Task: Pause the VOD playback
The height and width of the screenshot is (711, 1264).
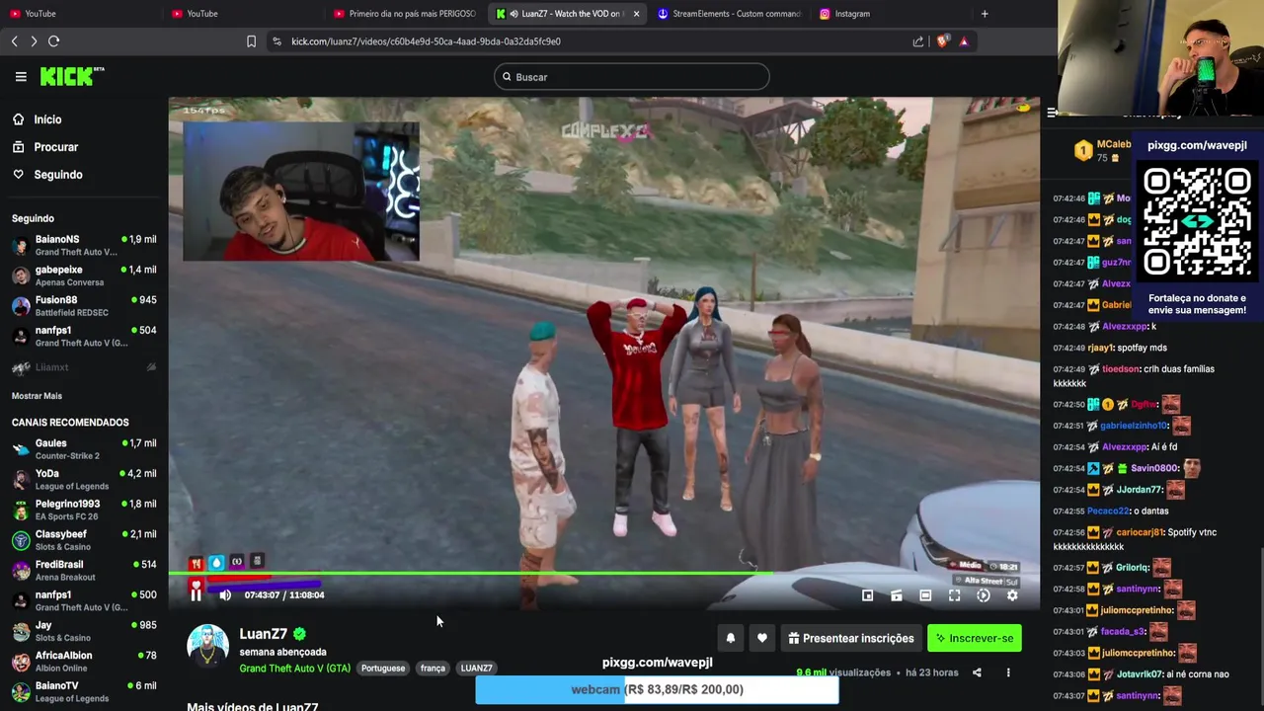Action: [196, 594]
